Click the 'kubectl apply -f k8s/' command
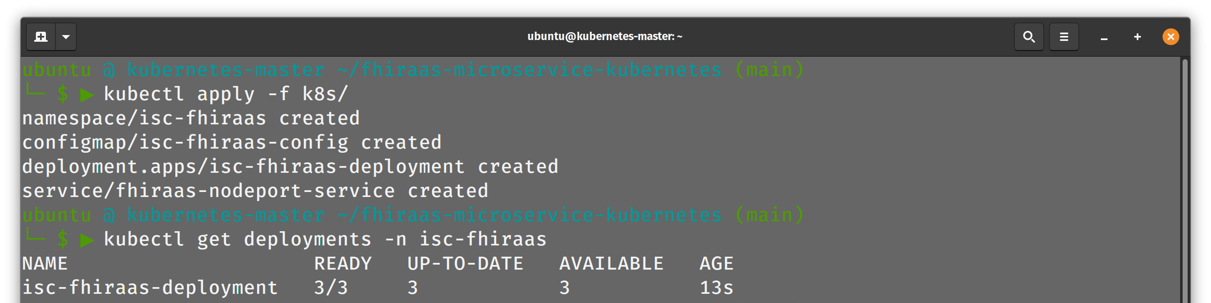 (x=226, y=94)
